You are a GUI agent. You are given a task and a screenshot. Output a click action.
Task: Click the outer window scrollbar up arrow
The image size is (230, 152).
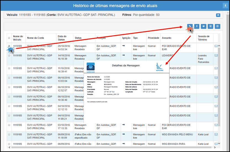[x=228, y=13]
